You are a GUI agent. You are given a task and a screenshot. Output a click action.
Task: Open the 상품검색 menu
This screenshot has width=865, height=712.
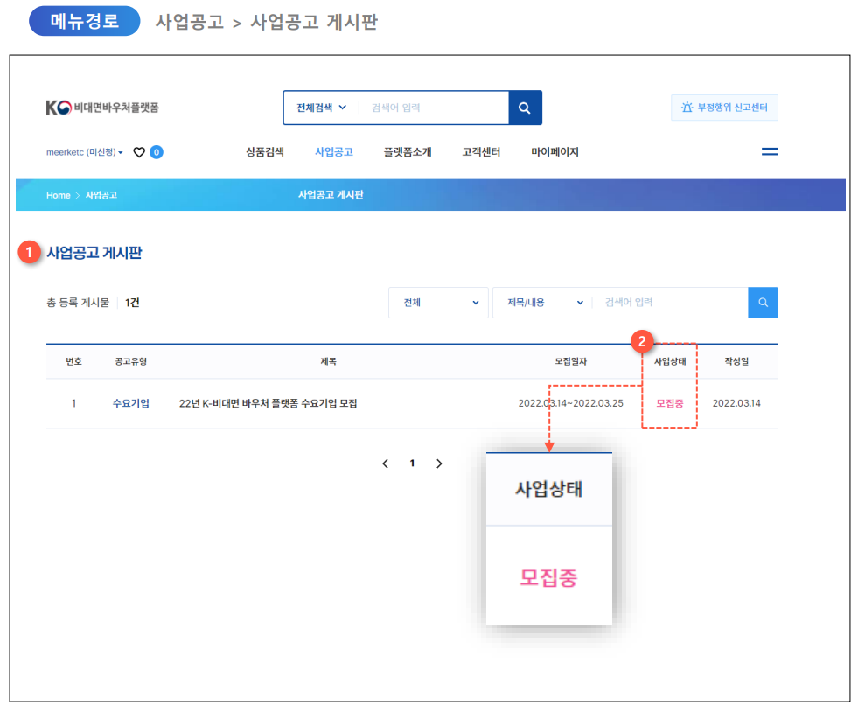point(265,151)
